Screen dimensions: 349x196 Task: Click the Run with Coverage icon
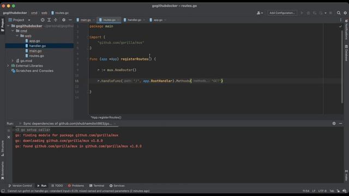click(315, 13)
